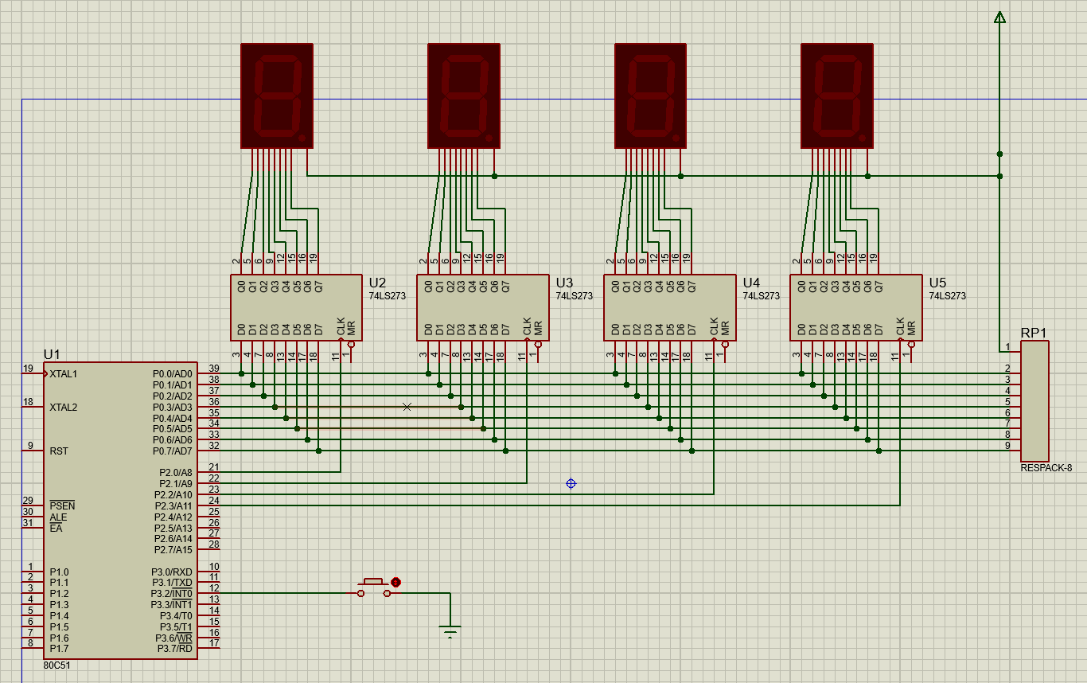Click the P3.2/INT0 pin name
Screen dimensions: 1087x683
pyautogui.click(x=172, y=594)
